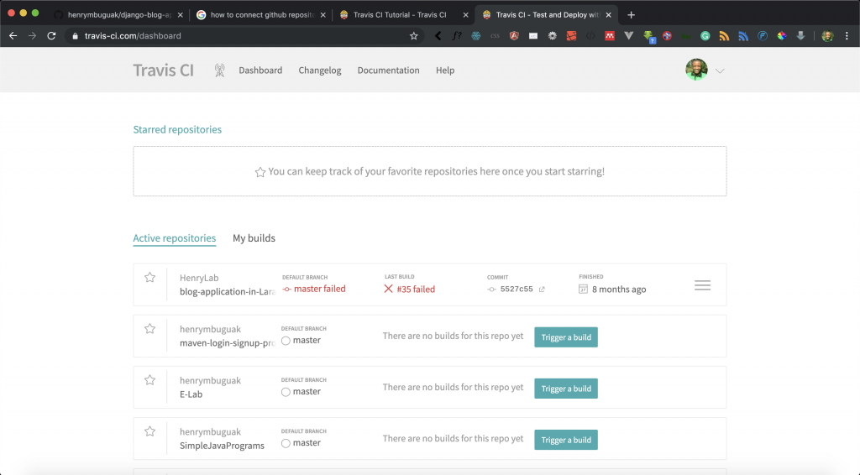Image resolution: width=860 pixels, height=475 pixels.
Task: Open a new browser tab
Action: click(631, 15)
